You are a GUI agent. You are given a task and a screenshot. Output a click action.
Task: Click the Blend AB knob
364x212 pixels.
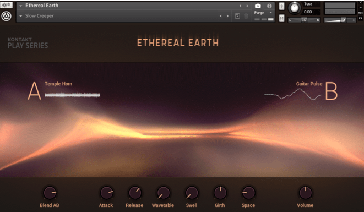pyautogui.click(x=50, y=193)
